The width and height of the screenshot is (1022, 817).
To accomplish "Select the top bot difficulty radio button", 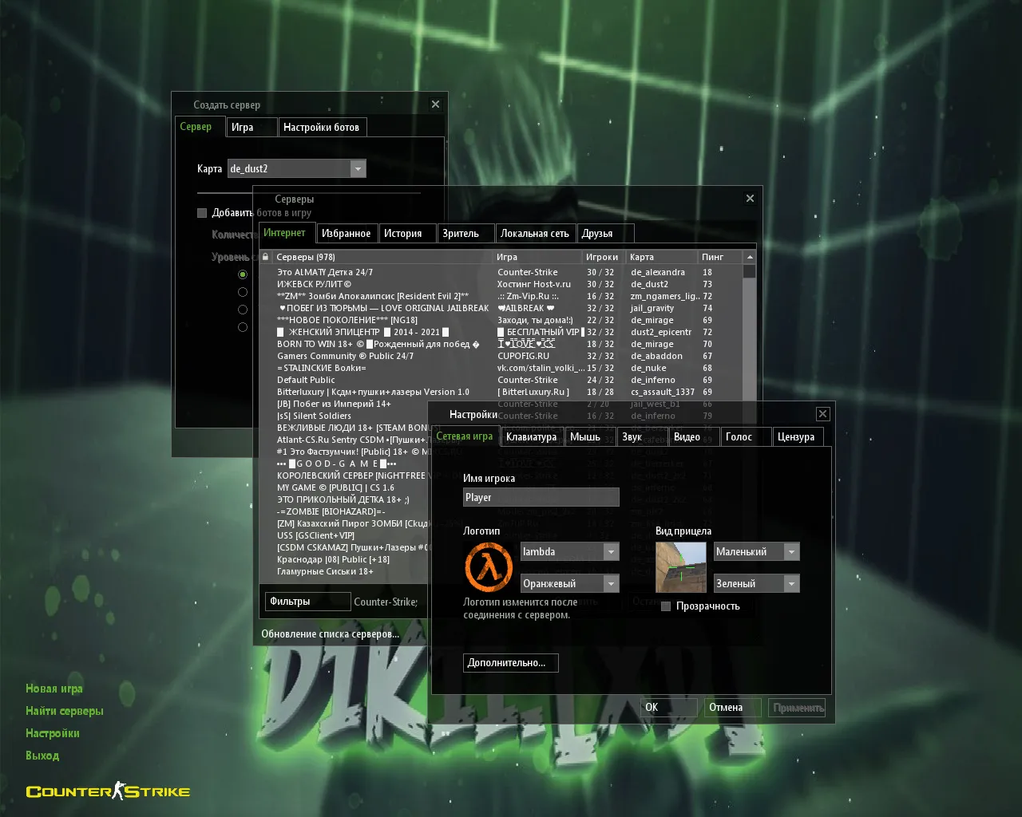I will click(243, 274).
